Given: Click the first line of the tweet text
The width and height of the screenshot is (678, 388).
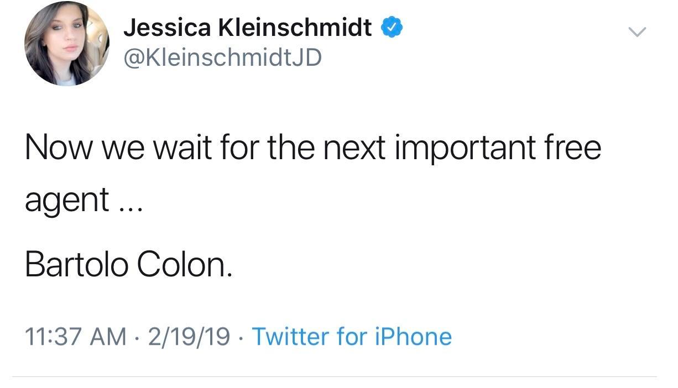Looking at the screenshot, I should pos(312,148).
